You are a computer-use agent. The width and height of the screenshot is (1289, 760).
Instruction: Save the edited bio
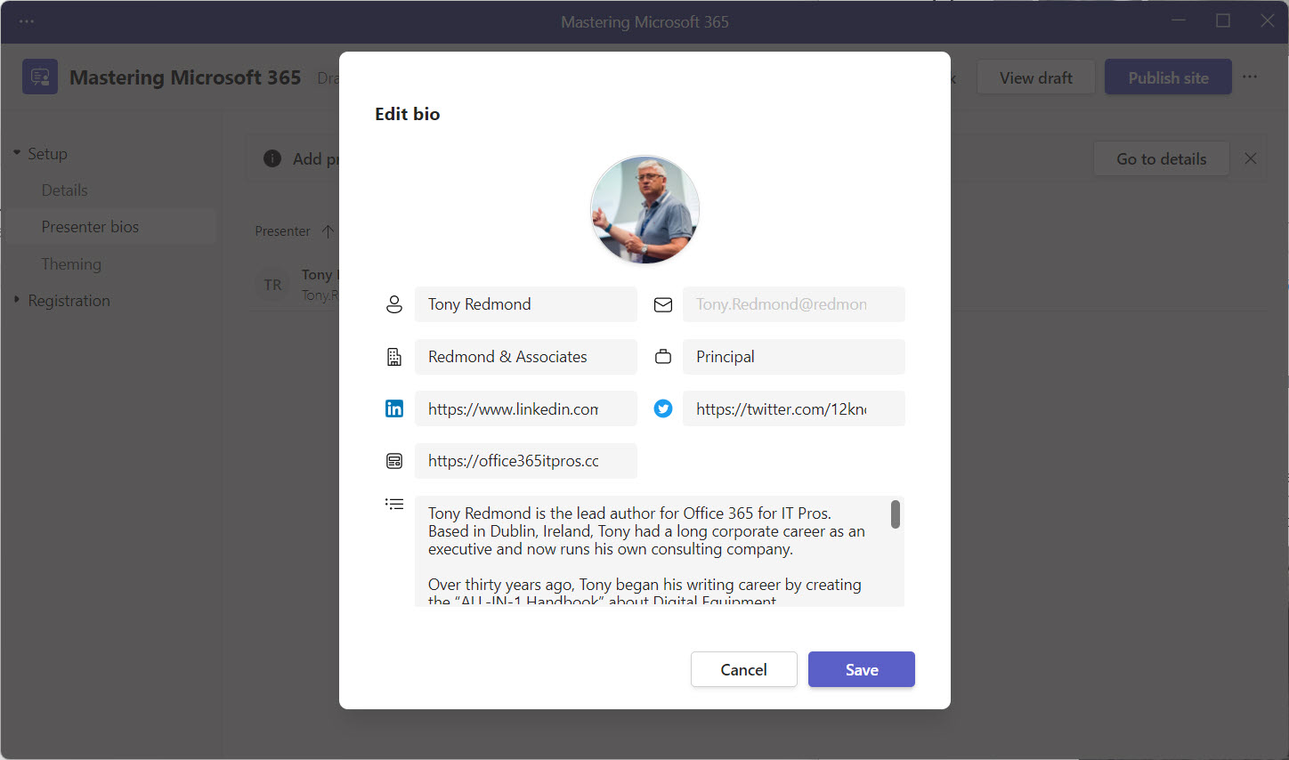tap(861, 669)
